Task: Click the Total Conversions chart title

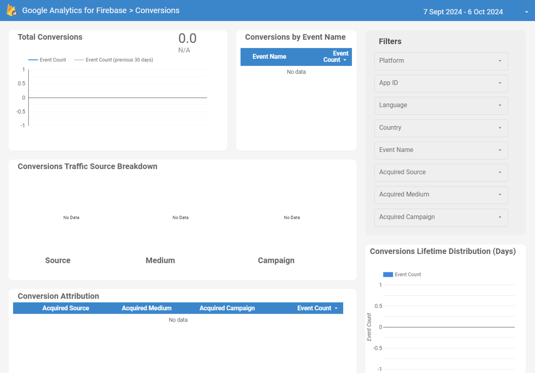Action: (x=50, y=37)
